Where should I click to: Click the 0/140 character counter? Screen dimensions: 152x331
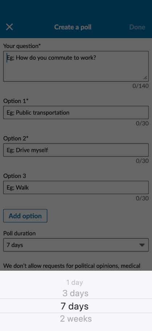(141, 86)
